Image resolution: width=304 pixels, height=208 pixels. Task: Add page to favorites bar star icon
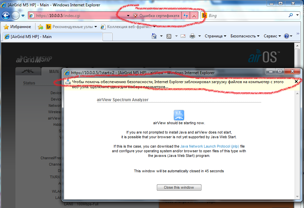click(x=41, y=27)
